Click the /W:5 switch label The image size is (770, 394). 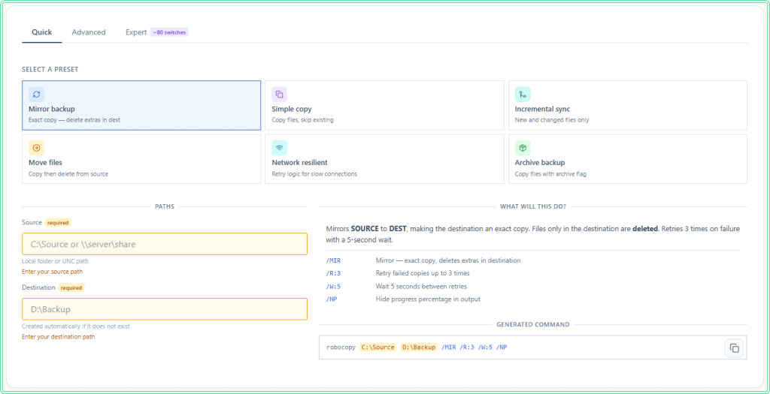click(333, 286)
